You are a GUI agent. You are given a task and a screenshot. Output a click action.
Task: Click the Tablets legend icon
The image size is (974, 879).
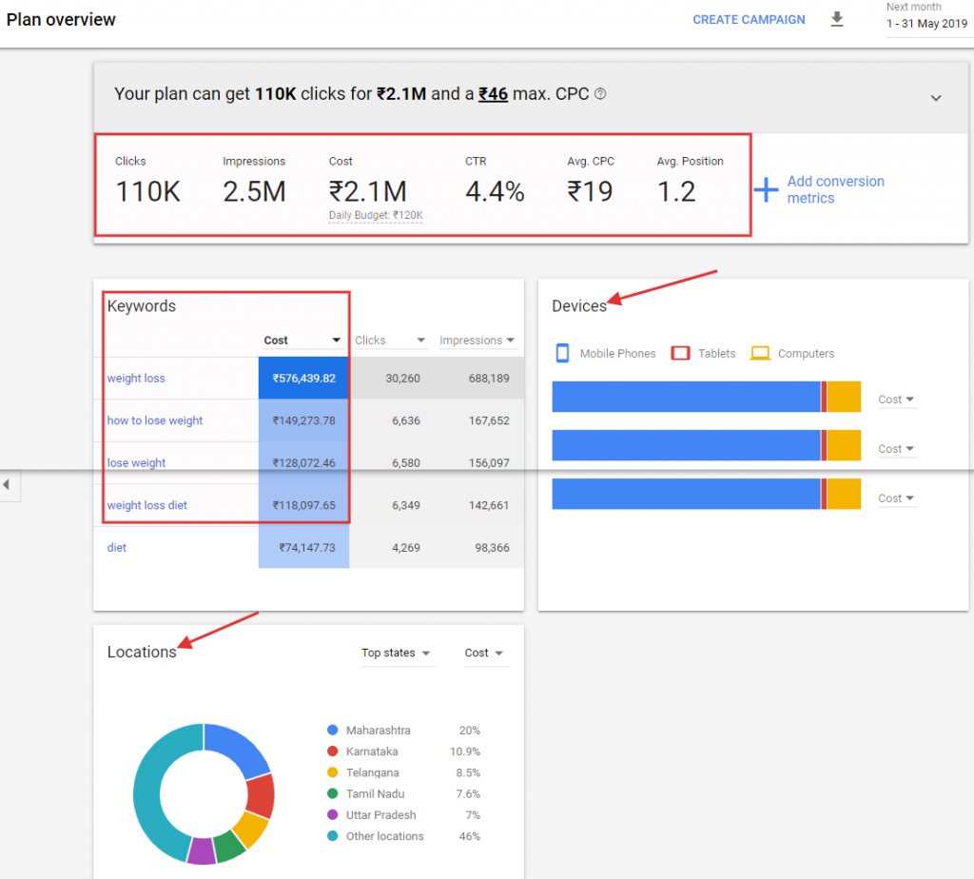680,353
